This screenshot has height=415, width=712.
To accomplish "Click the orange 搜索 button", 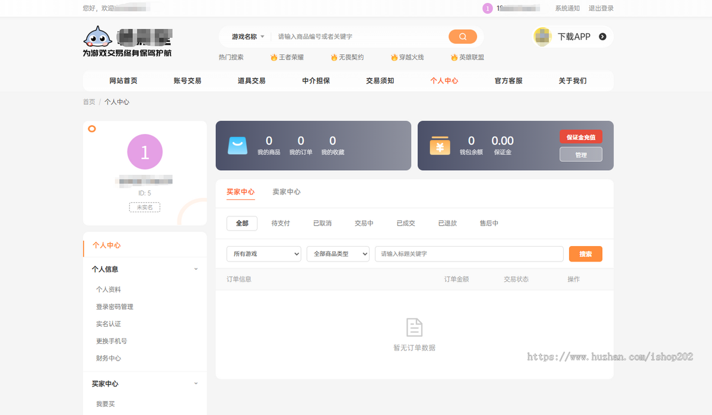I will tap(586, 254).
